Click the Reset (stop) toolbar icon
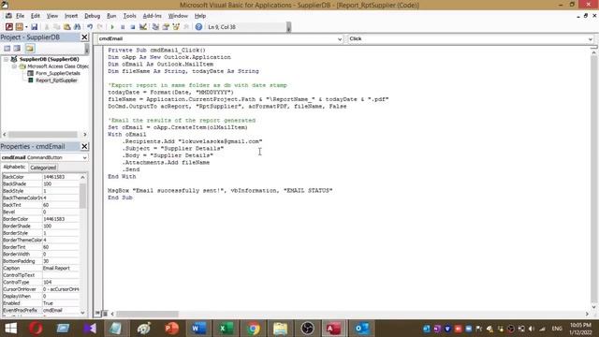 [133, 27]
